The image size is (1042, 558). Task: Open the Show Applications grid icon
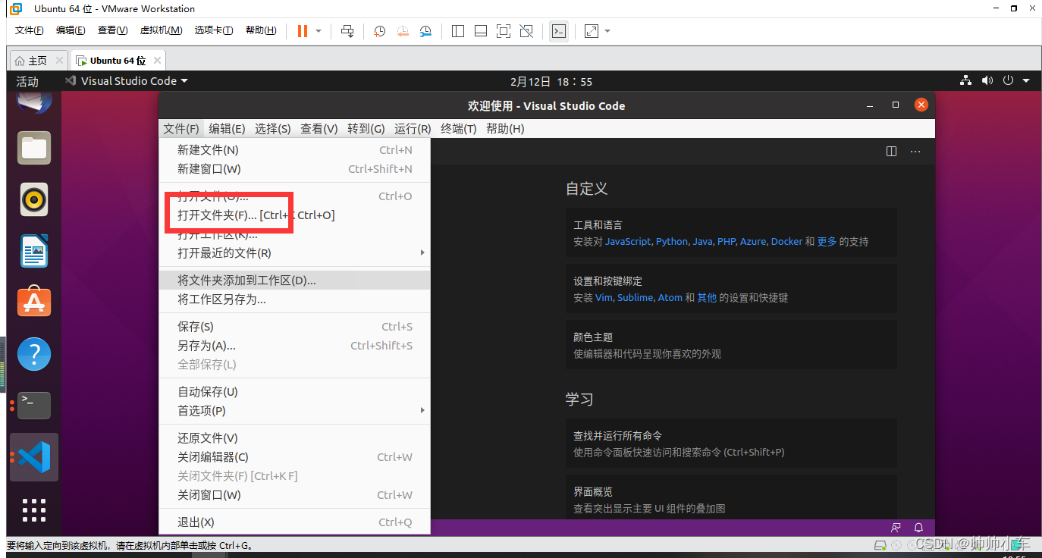pos(34,509)
